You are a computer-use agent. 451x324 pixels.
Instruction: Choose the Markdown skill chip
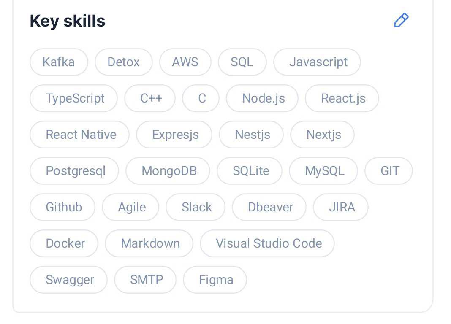149,243
